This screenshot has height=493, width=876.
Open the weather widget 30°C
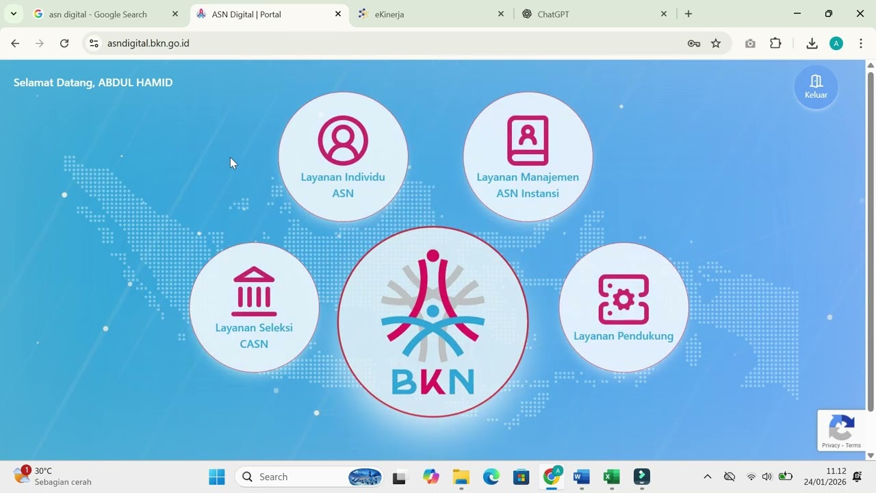(53, 477)
